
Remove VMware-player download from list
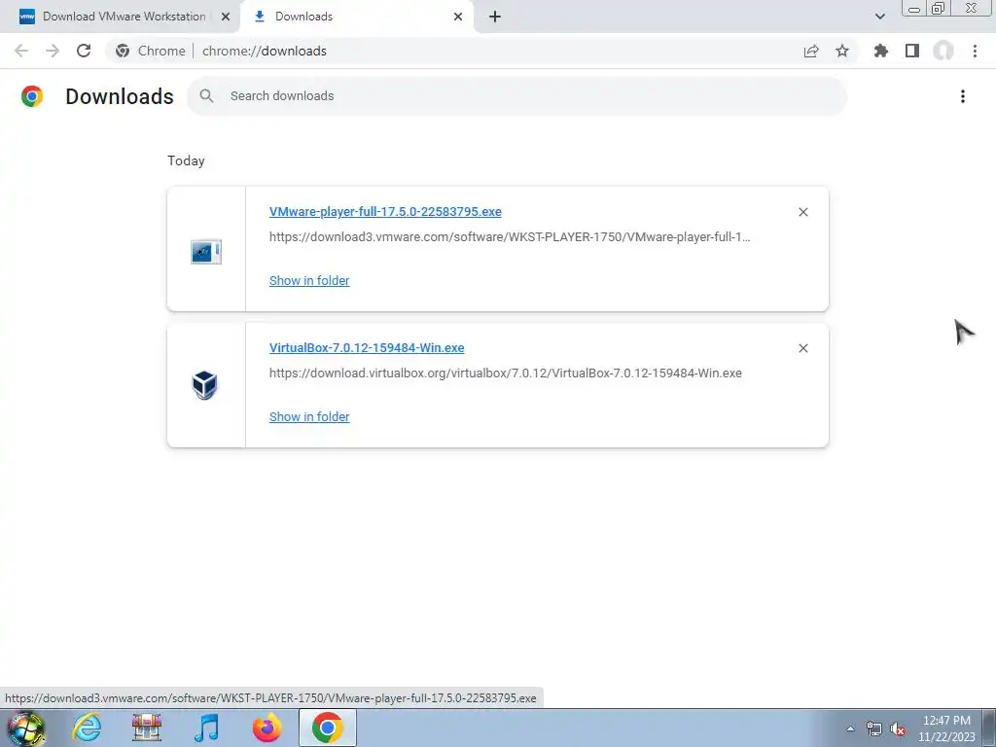(x=802, y=212)
